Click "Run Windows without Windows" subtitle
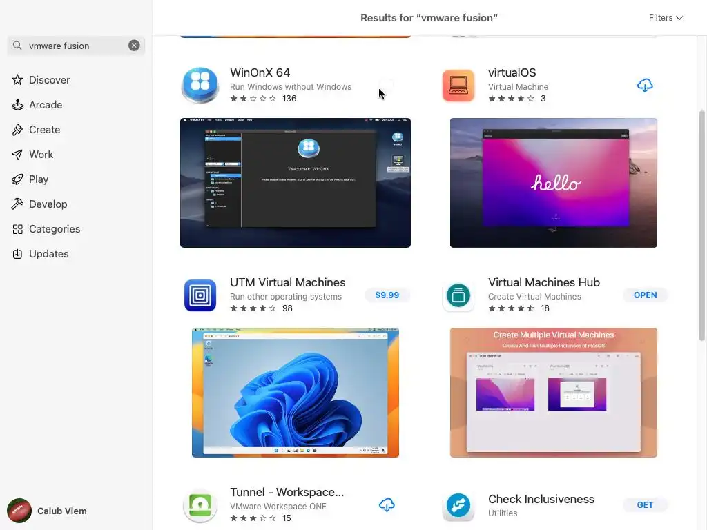 click(x=291, y=86)
